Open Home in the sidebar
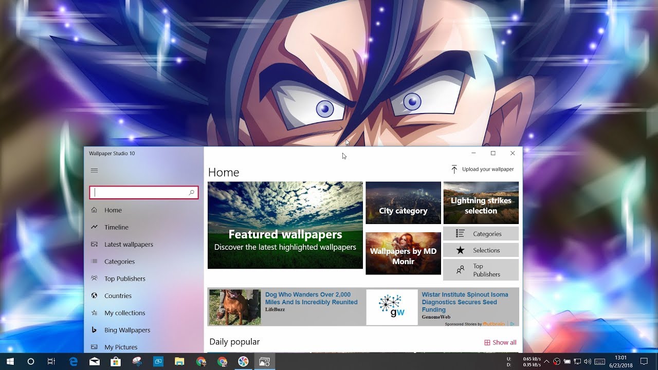658x370 pixels. 113,210
